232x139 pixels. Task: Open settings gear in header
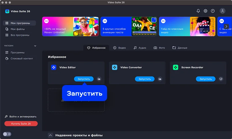205,11
